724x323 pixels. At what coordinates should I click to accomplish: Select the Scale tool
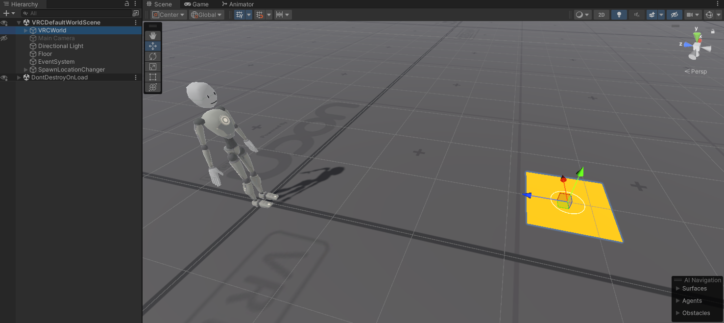pyautogui.click(x=153, y=67)
